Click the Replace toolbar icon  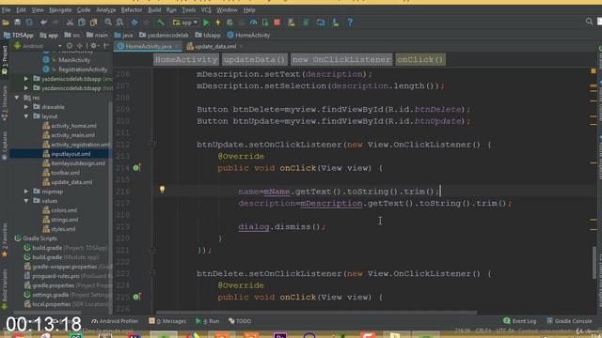tap(119, 23)
